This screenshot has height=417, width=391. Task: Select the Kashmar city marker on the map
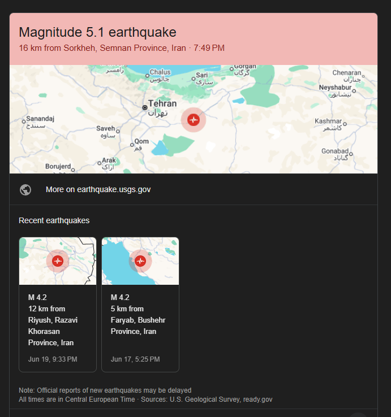tap(345, 124)
